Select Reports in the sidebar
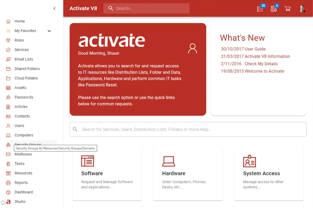 click(21, 182)
